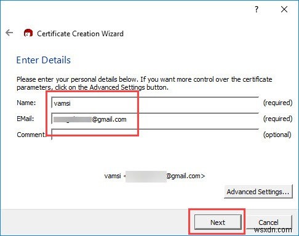Click the 'Please enter your personal details' instructions
Image resolution: width=299 pixels, height=236 pixels.
(145, 83)
